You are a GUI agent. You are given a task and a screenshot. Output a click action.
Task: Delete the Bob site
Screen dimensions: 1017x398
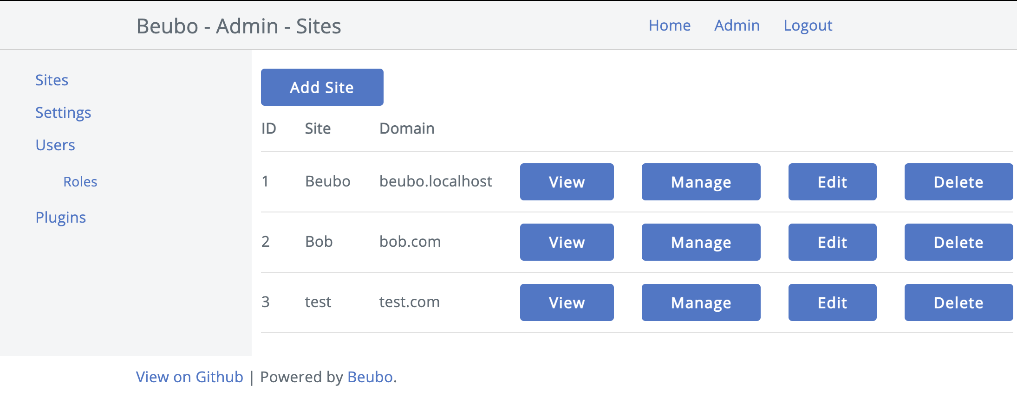tap(958, 242)
